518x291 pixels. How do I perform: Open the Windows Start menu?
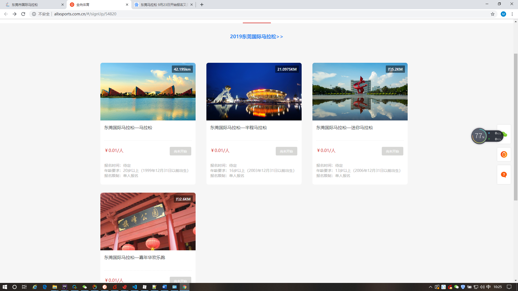5,287
